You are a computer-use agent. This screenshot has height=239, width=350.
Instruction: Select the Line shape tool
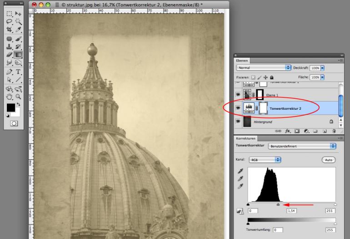pos(18,79)
